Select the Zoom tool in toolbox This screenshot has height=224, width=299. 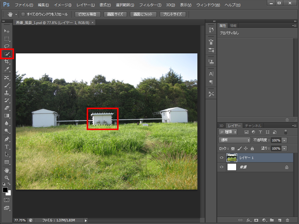(x=7, y=178)
